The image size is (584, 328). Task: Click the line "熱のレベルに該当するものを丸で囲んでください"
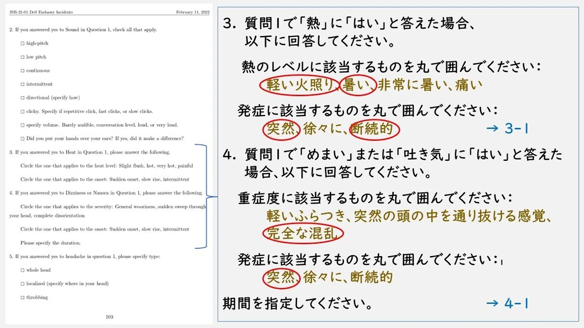391,67
